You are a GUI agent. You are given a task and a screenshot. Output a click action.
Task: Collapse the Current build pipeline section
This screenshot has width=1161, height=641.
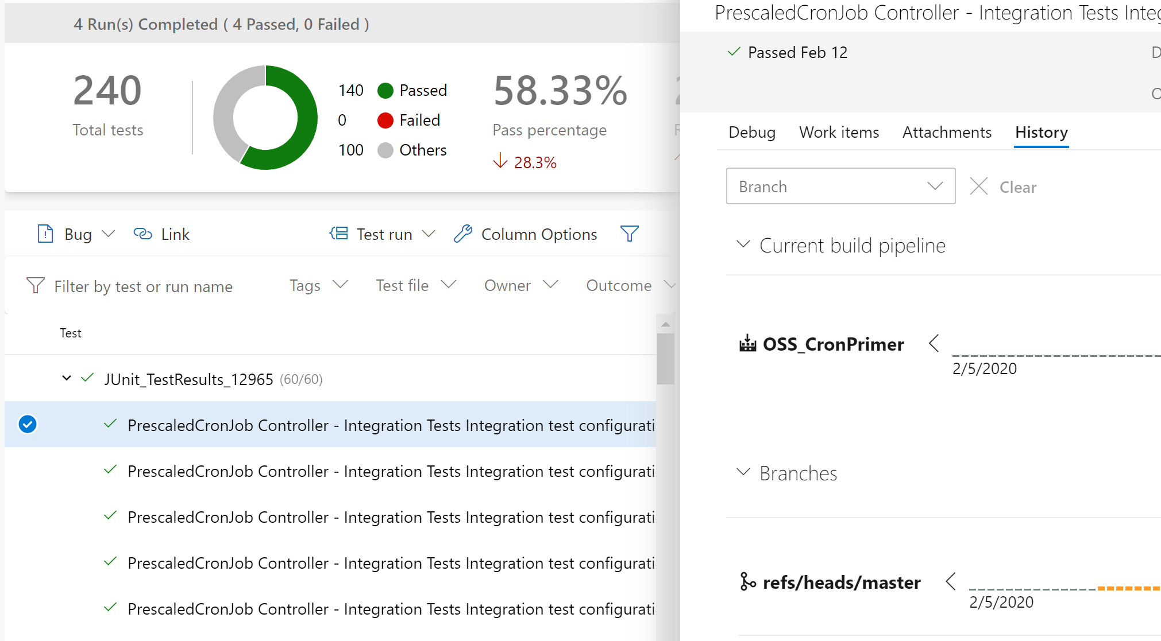tap(743, 244)
